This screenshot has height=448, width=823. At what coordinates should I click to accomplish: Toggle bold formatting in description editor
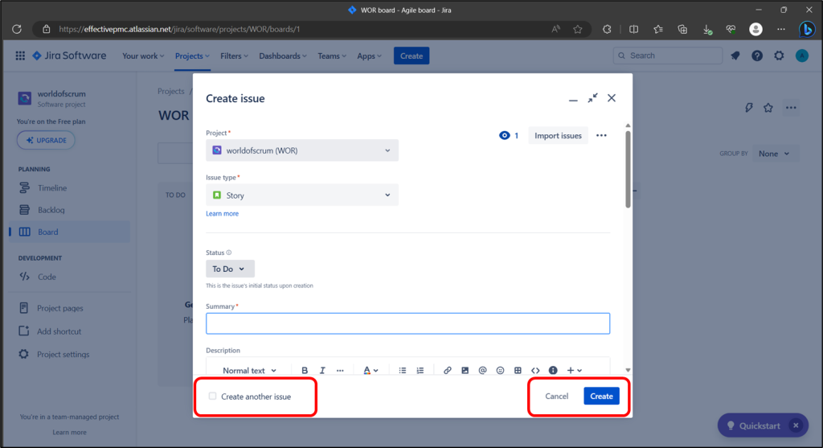click(x=305, y=370)
